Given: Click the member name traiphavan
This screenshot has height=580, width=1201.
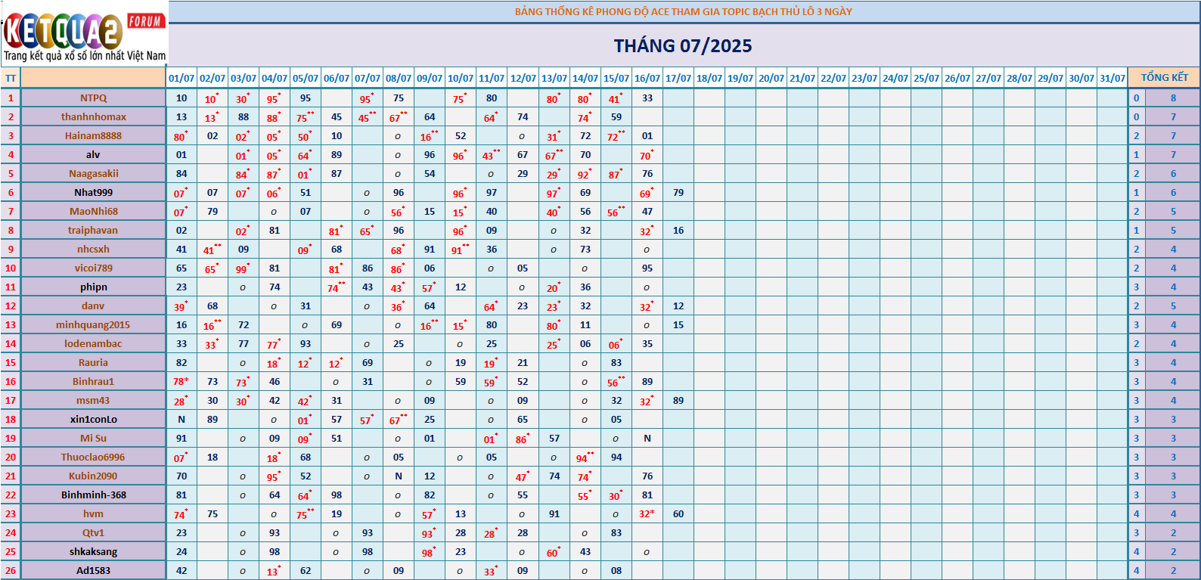Looking at the screenshot, I should point(94,231).
